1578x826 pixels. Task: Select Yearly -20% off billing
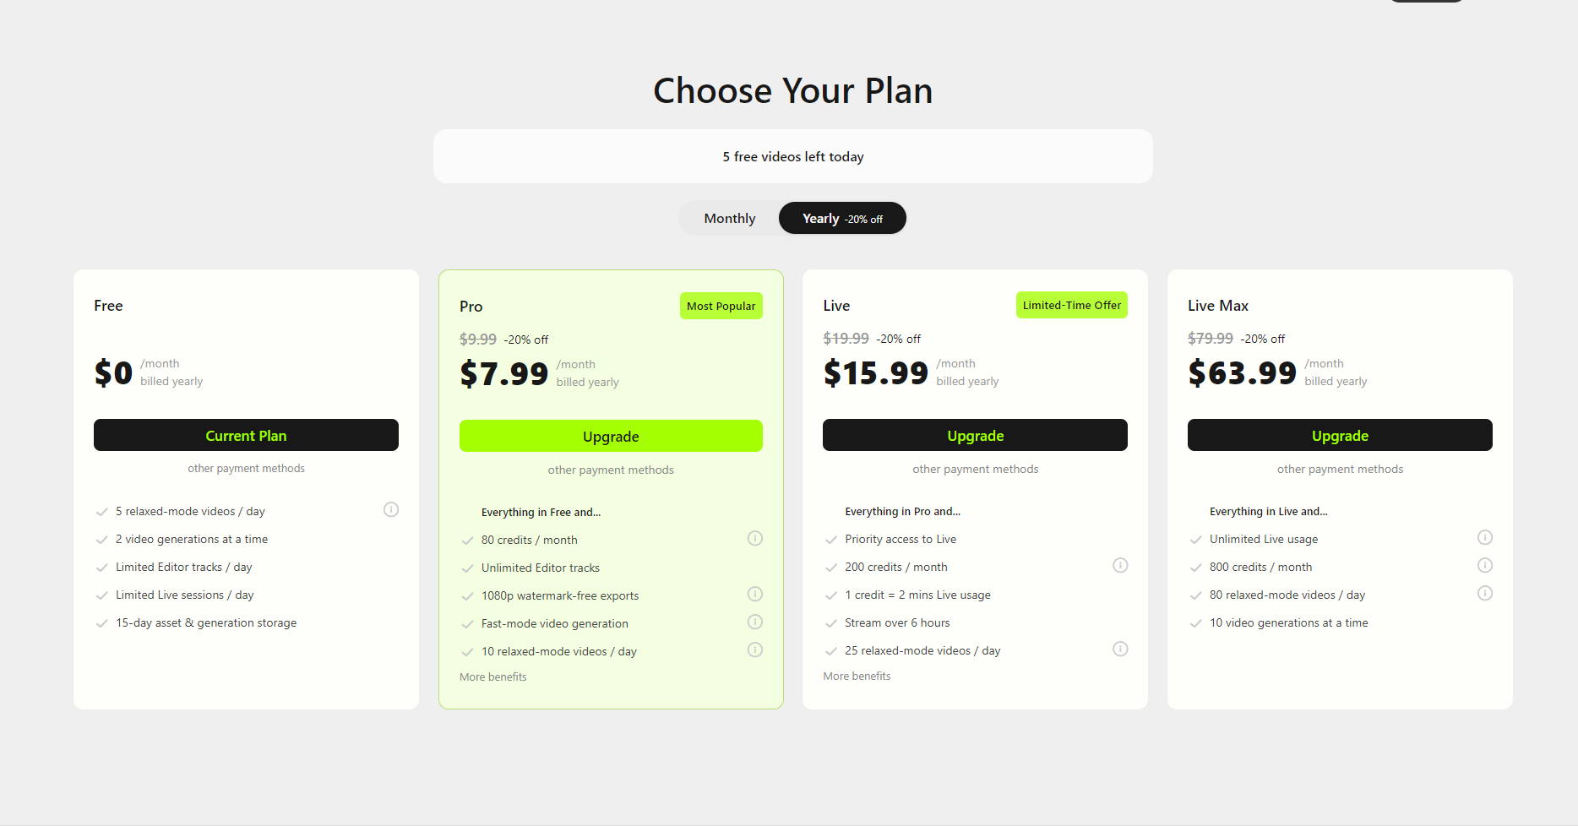tap(842, 218)
